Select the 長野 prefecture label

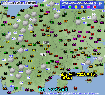click(x=46, y=43)
